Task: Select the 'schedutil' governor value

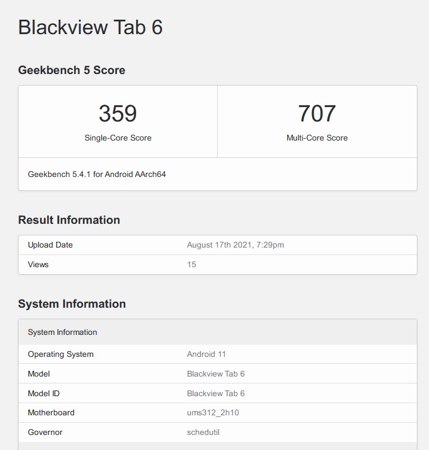Action: [x=203, y=432]
